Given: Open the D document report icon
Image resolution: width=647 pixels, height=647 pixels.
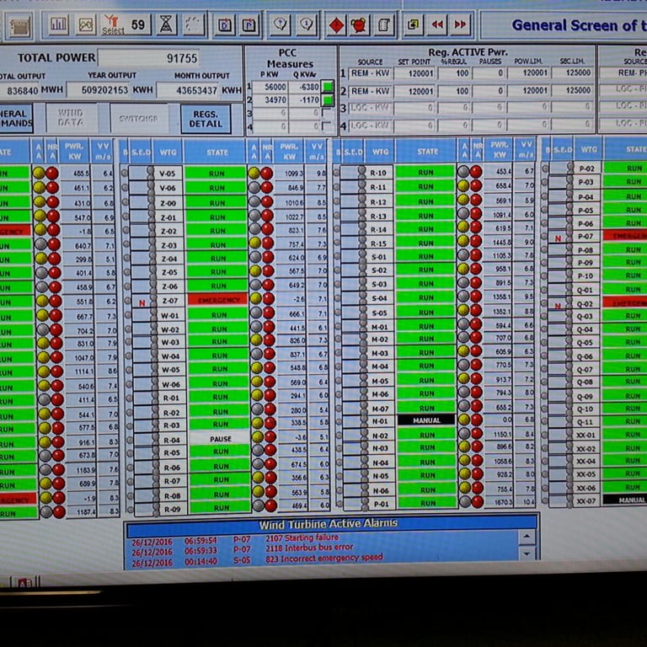Looking at the screenshot, I should click(x=224, y=25).
